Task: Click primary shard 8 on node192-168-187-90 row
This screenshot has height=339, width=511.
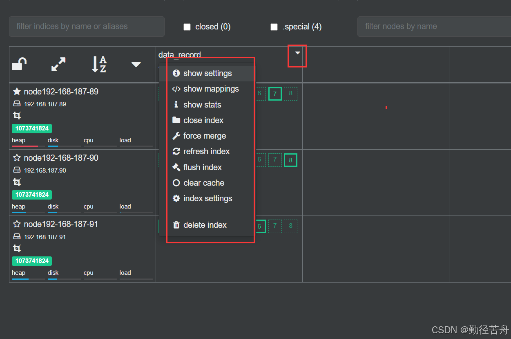Action: coord(290,160)
